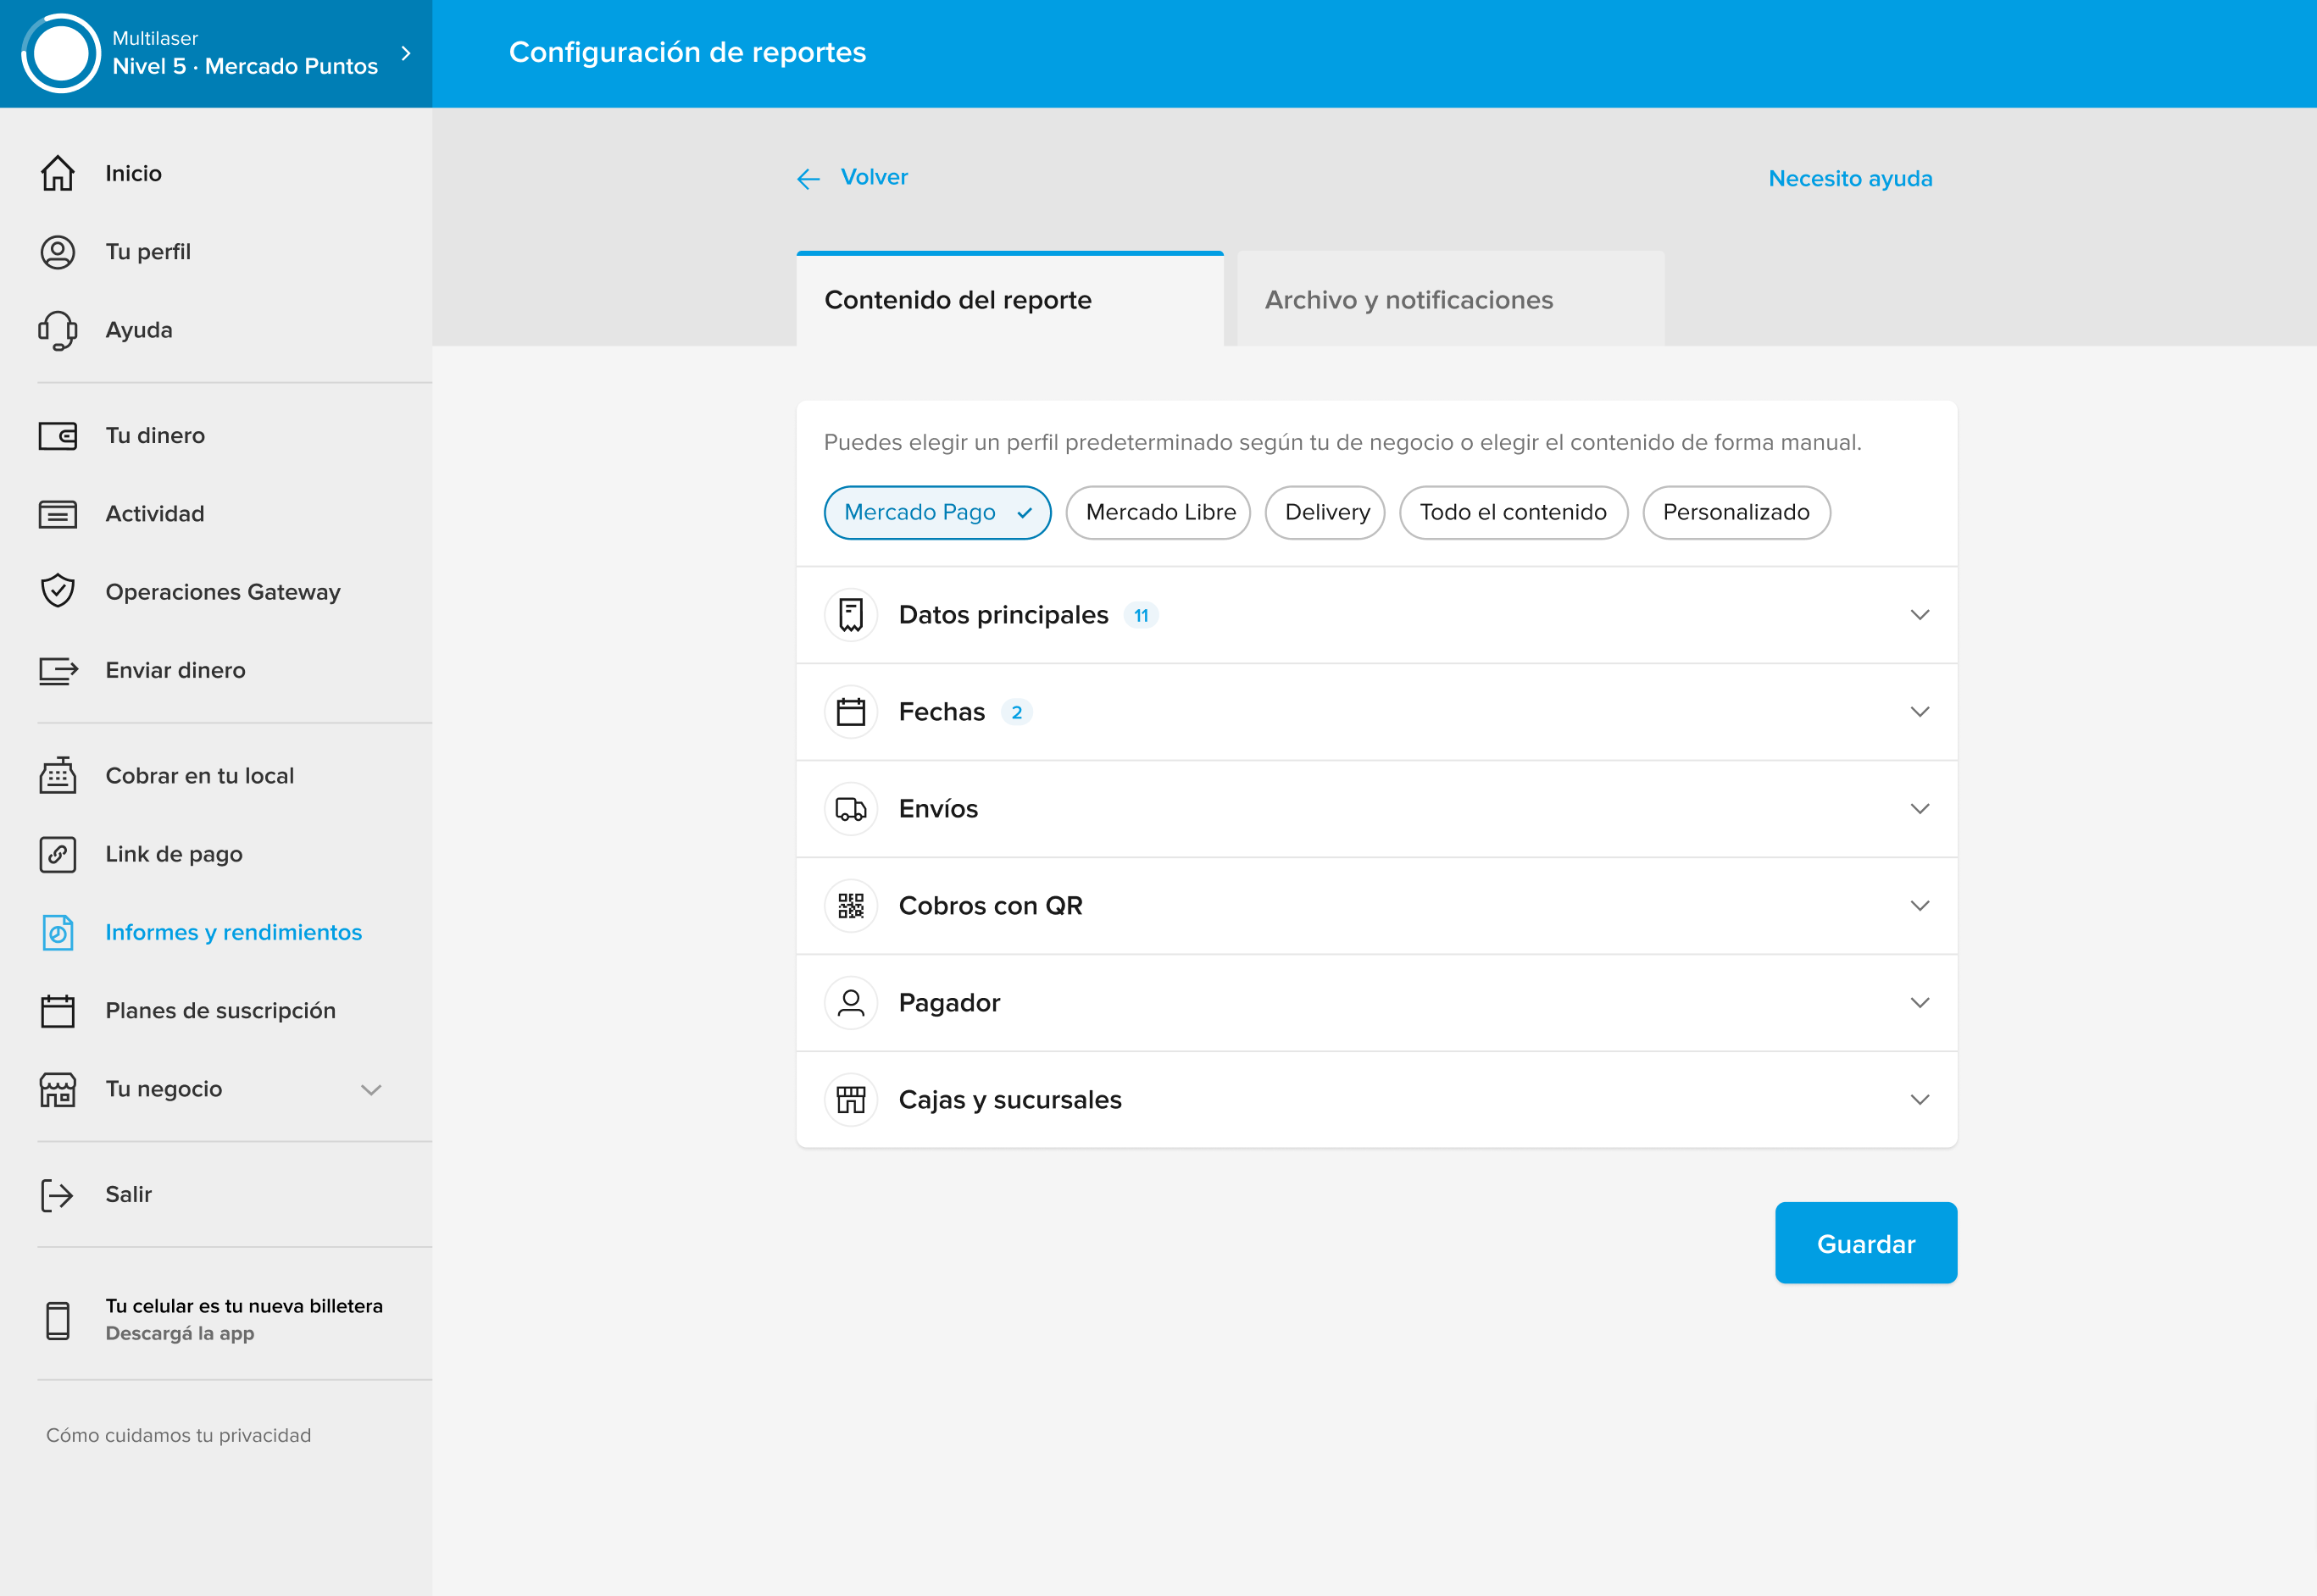Click the Inicio home icon
This screenshot has width=2317, height=1596.
[57, 173]
